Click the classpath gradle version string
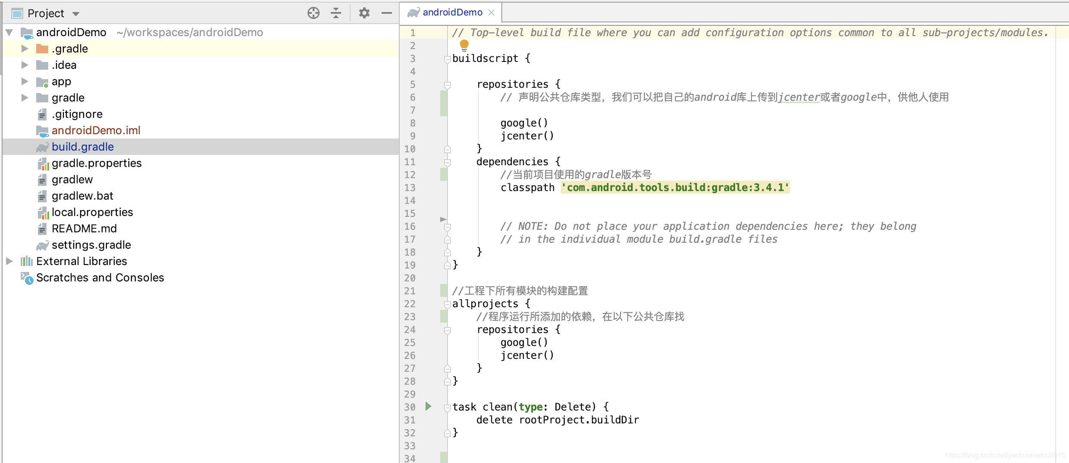 point(675,188)
